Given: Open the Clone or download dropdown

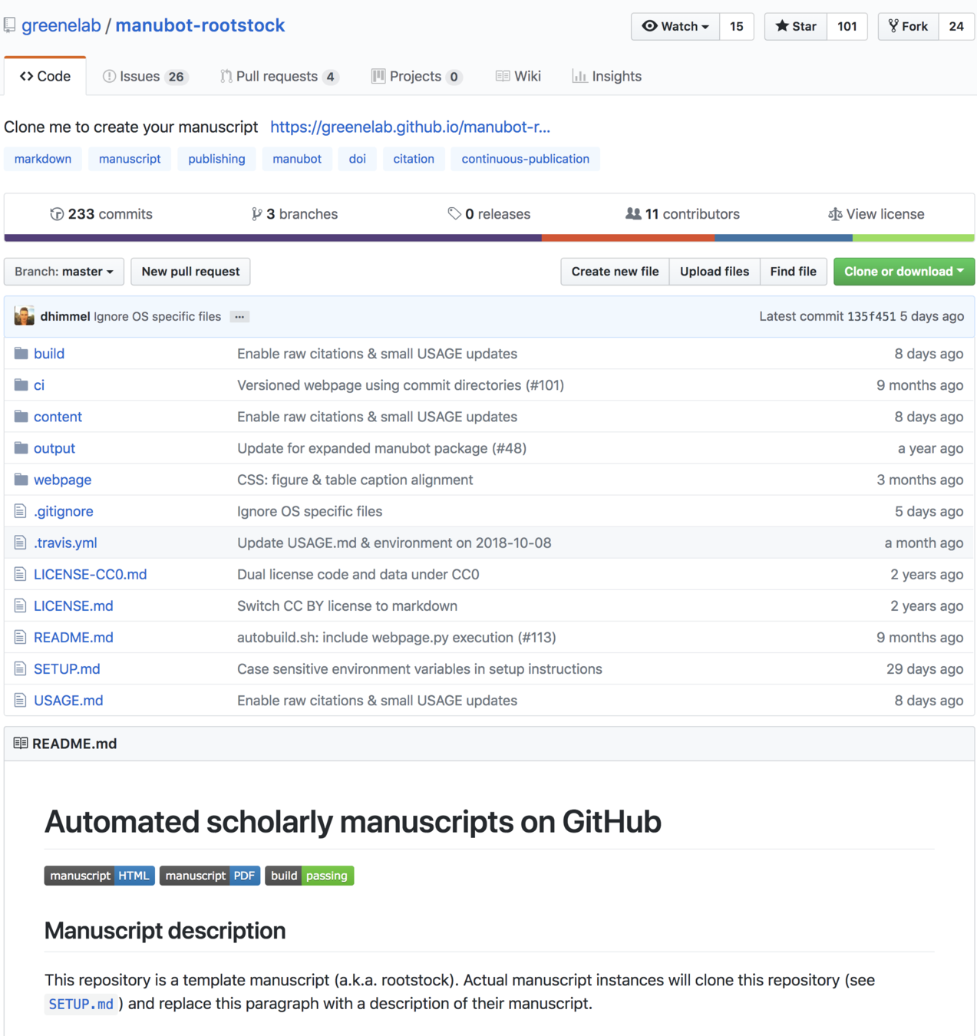Looking at the screenshot, I should (x=904, y=272).
